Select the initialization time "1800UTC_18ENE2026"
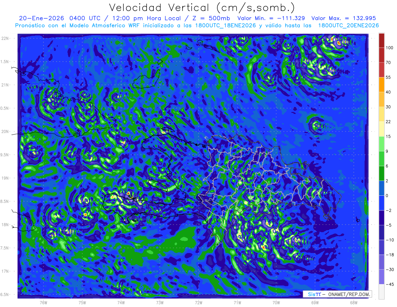This screenshot has width=397, height=307. pyautogui.click(x=226, y=26)
